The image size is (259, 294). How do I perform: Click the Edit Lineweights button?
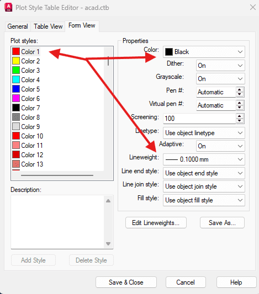(156, 223)
